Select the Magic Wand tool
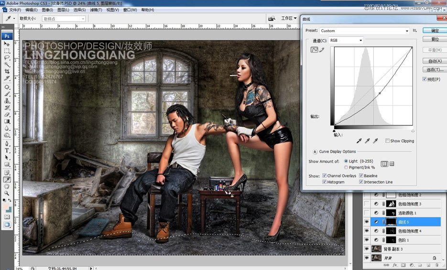 7,65
